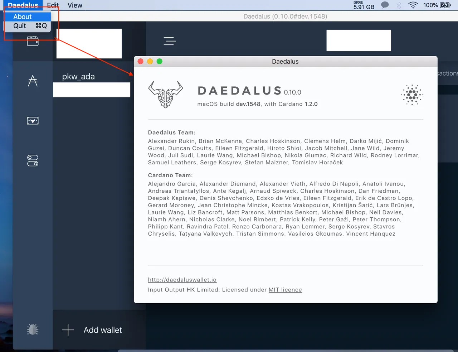Image resolution: width=458 pixels, height=352 pixels.
Task: Close the About Daedalus window
Action: tap(141, 61)
